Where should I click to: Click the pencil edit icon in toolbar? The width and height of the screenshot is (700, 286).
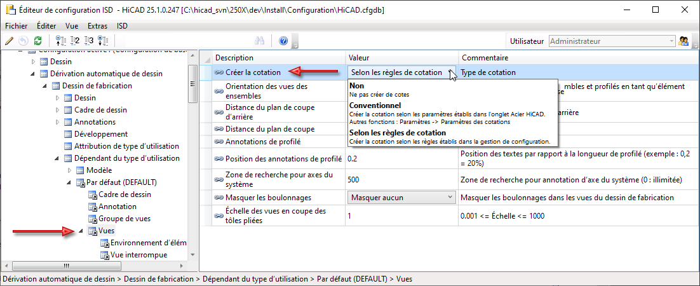click(x=9, y=41)
